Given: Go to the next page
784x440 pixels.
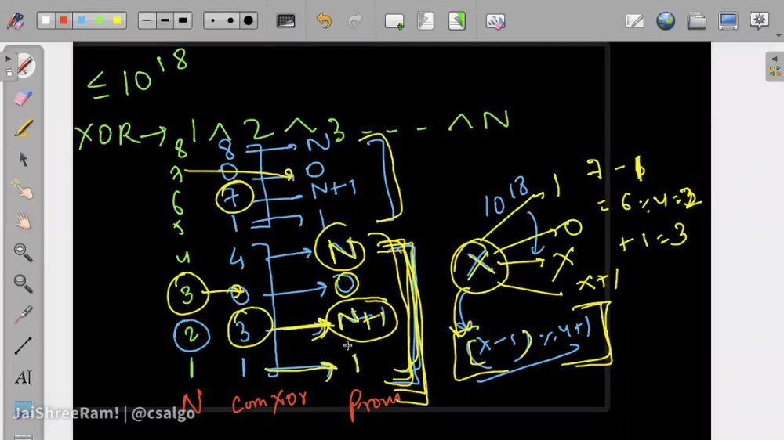Looking at the screenshot, I should 456,21.
